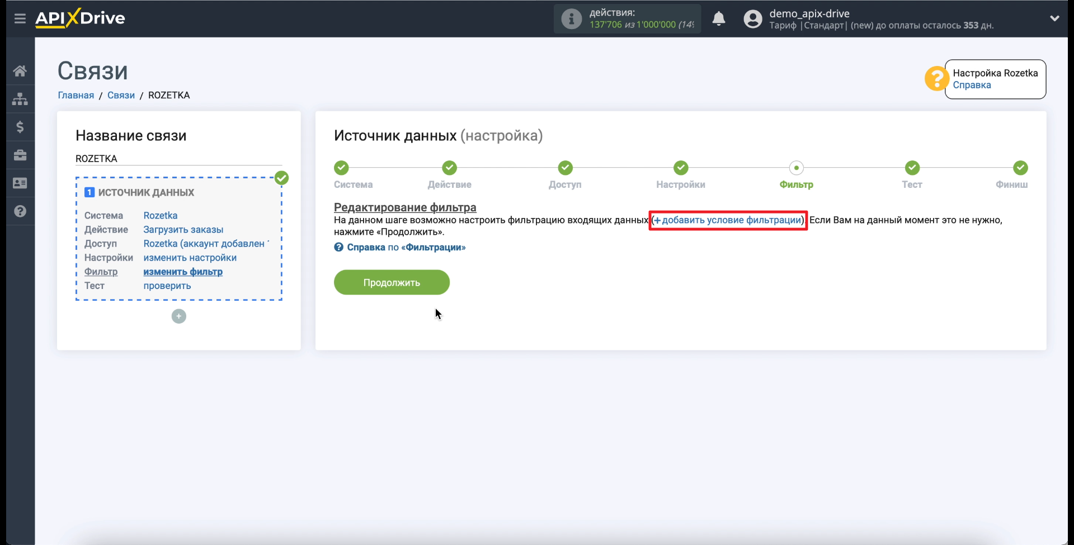This screenshot has width=1074, height=545.
Task: Click the demo_apix-drive username
Action: pos(809,13)
